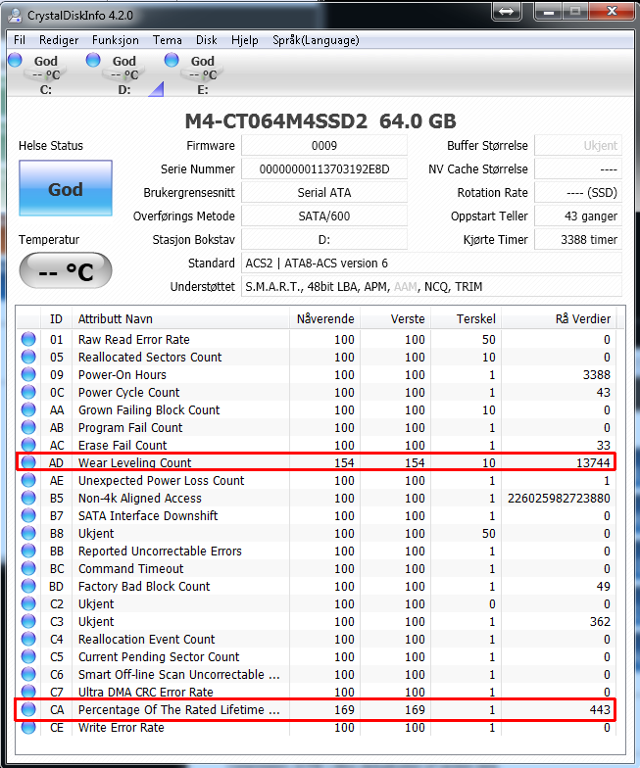Click the Buffer Størrelse Ukjent field

pos(578,145)
